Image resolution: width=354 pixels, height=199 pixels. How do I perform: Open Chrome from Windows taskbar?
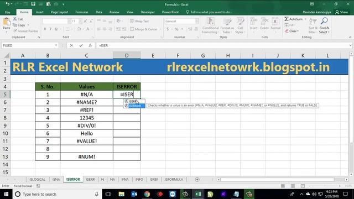pos(147,194)
